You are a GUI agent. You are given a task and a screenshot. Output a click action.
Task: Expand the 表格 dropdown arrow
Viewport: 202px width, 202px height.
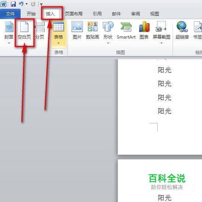tap(59, 43)
